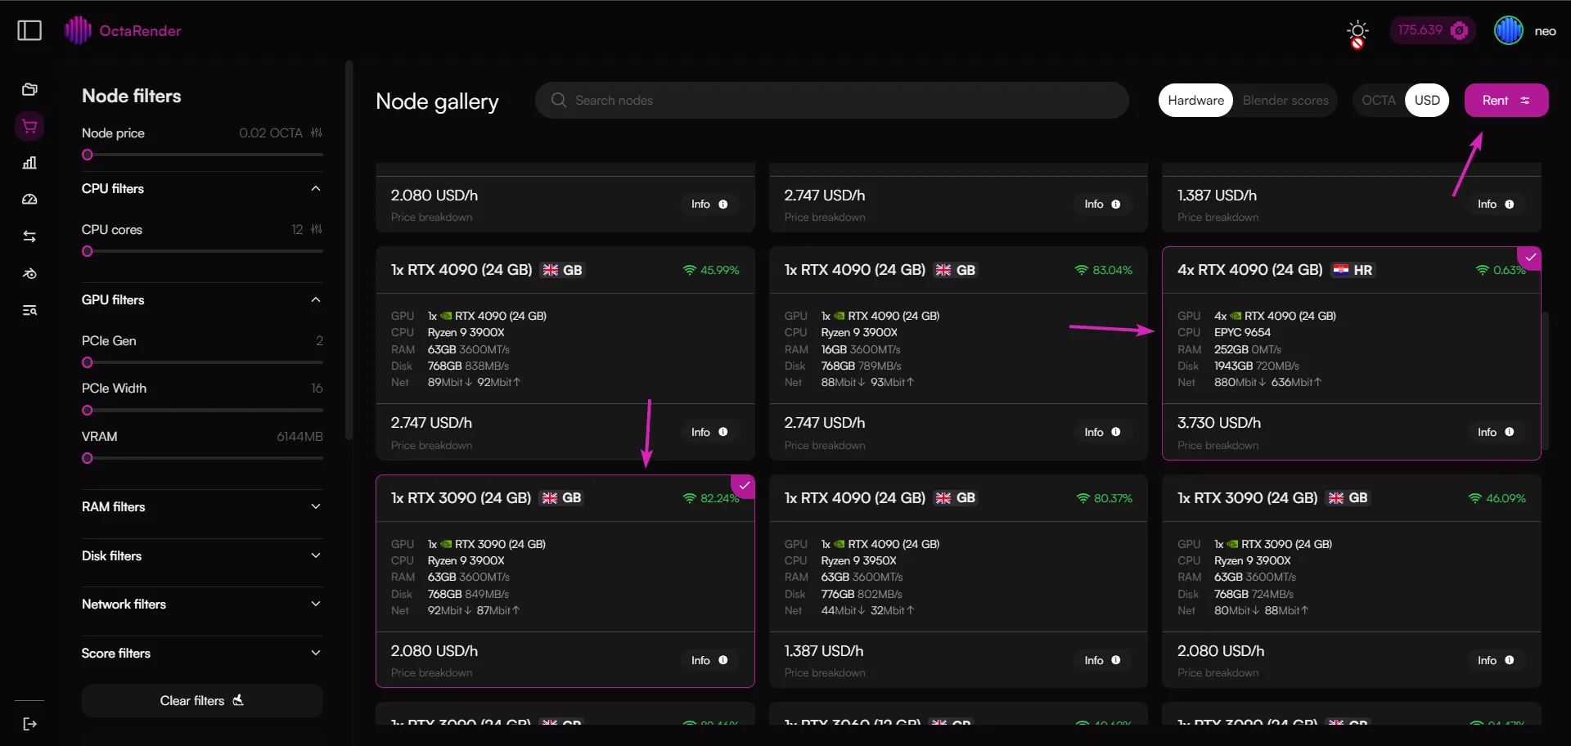Switch currency to USD
This screenshot has height=746, width=1571.
pos(1427,101)
